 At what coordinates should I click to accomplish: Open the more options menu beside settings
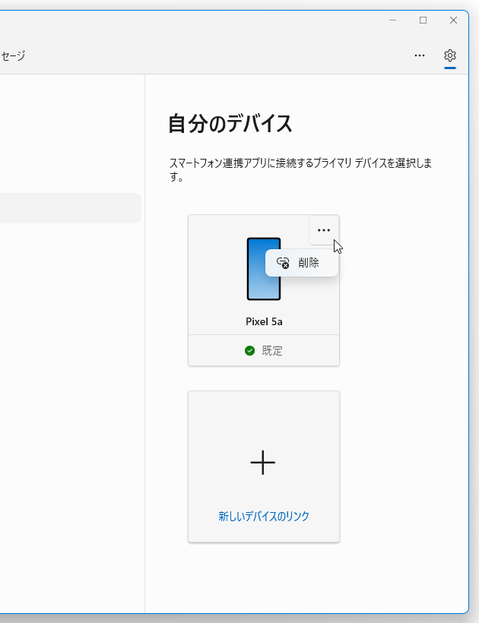pyautogui.click(x=420, y=55)
